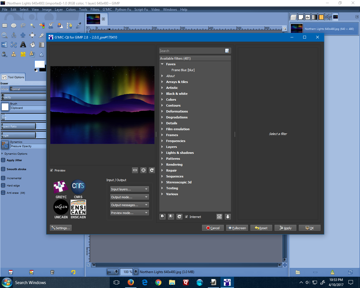This screenshot has height=288, width=360.
Task: Collapse the Faves filter group
Action: (162, 64)
